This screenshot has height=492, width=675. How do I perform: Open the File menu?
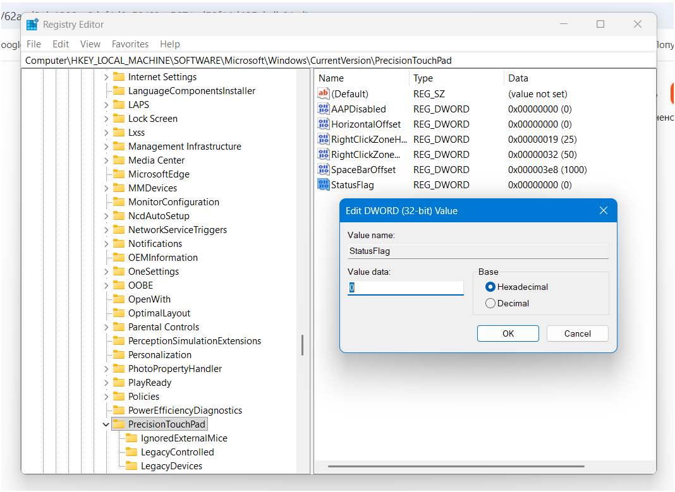pos(33,44)
